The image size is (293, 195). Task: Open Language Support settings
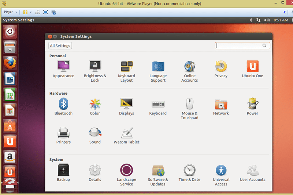click(158, 71)
